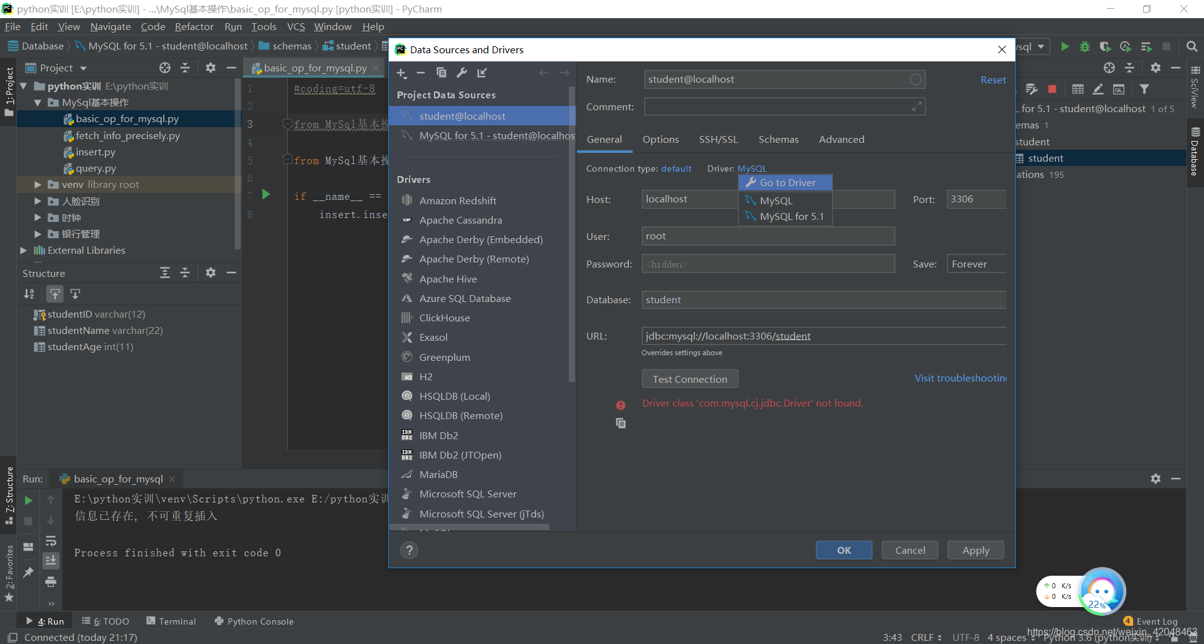Click the debug bug icon in main toolbar
Image resolution: width=1204 pixels, height=644 pixels.
[1085, 46]
